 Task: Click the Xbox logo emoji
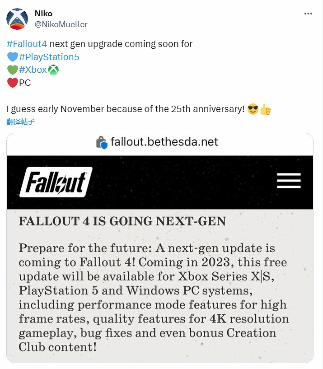tap(54, 70)
